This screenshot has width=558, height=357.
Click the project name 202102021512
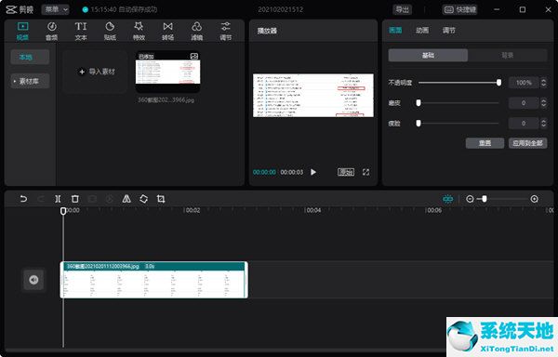point(281,9)
